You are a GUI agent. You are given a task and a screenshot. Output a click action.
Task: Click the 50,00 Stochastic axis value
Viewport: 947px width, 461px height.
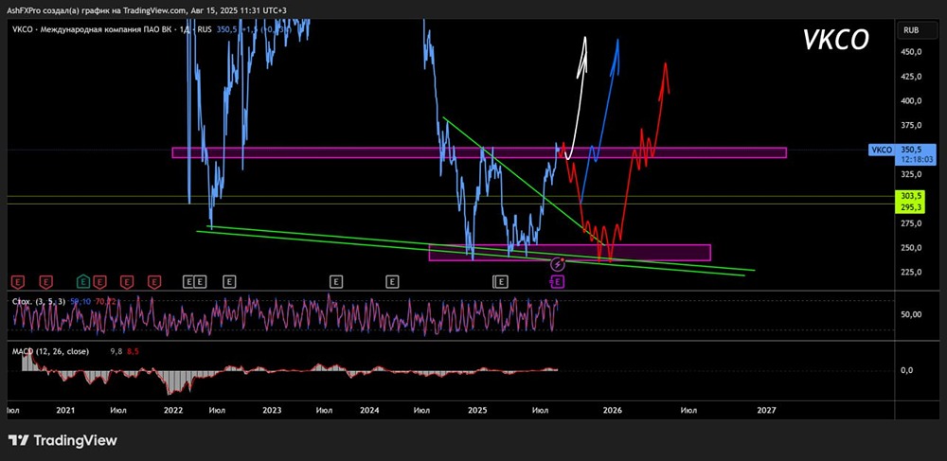[910, 314]
